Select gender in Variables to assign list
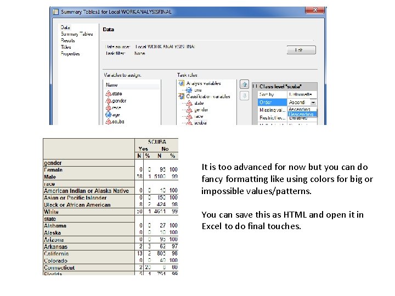 click(119, 101)
